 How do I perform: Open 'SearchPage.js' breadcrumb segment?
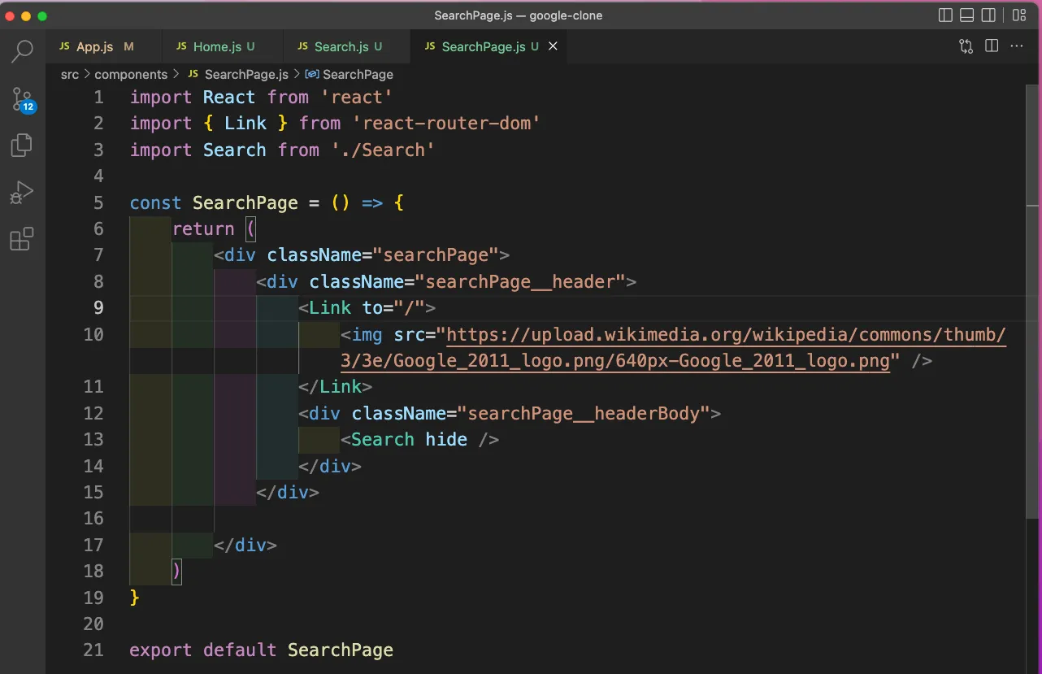[246, 74]
